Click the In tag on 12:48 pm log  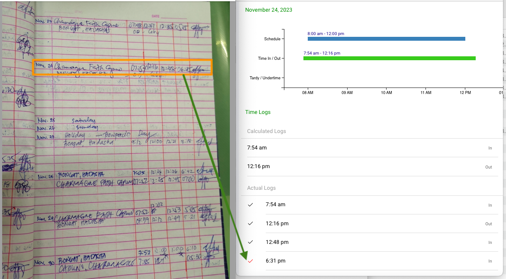pos(490,243)
